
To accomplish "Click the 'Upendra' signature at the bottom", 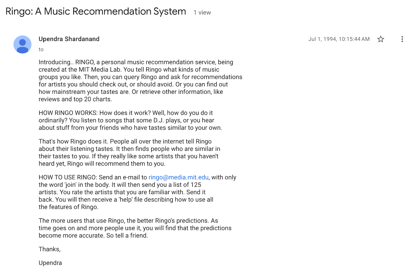I will pos(50,263).
